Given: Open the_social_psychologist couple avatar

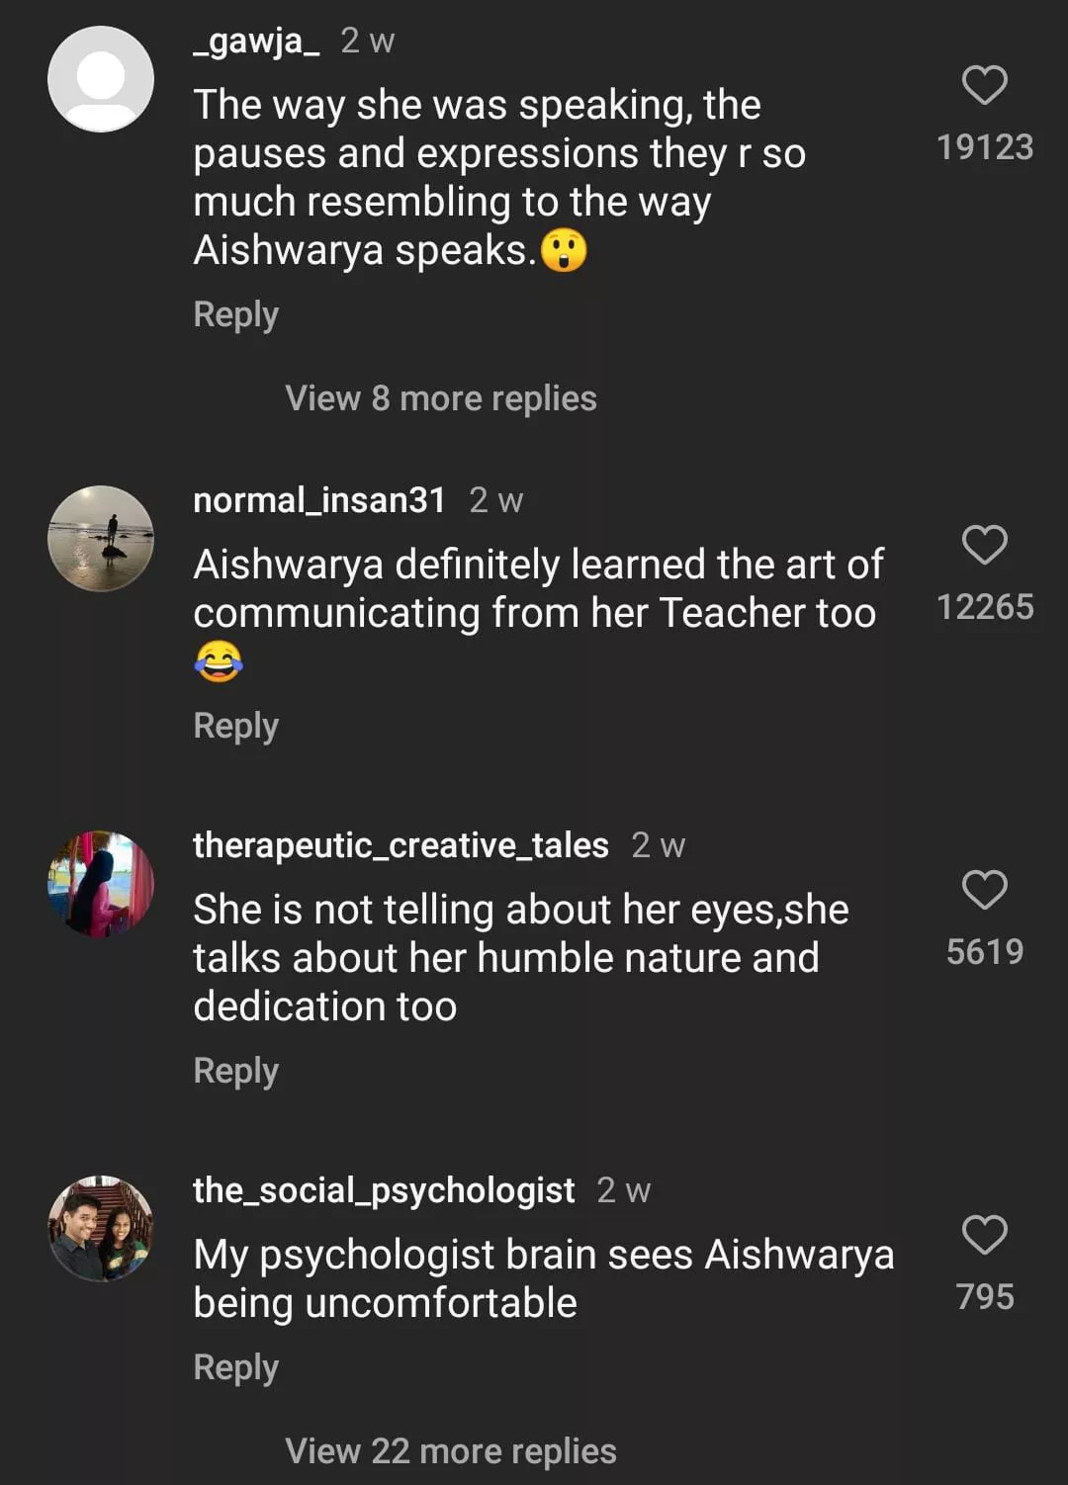Looking at the screenshot, I should click(101, 1229).
